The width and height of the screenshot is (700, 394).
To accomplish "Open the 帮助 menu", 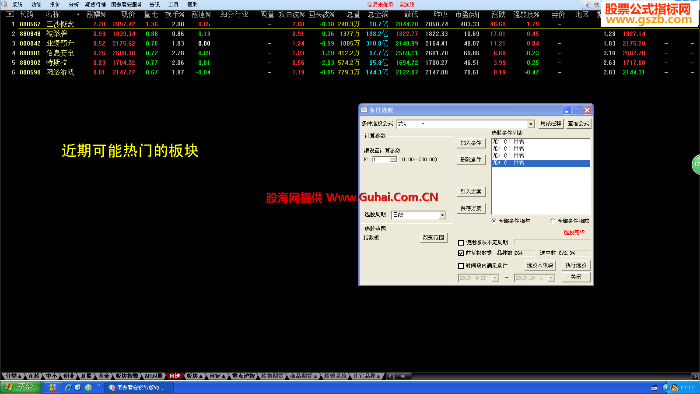I will (x=192, y=5).
